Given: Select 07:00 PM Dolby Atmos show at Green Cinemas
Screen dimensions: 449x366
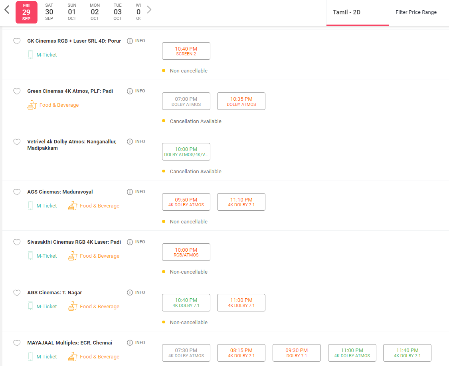Looking at the screenshot, I should coord(186,101).
